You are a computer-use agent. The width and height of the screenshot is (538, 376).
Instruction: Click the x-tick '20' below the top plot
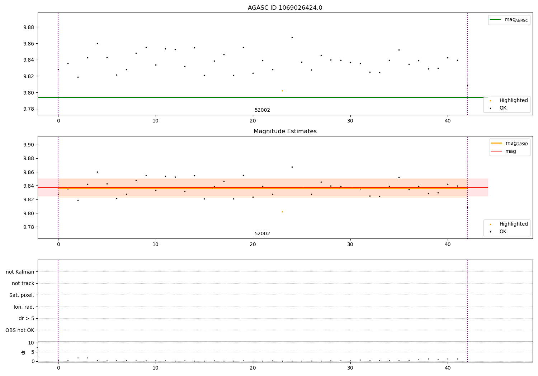point(253,121)
